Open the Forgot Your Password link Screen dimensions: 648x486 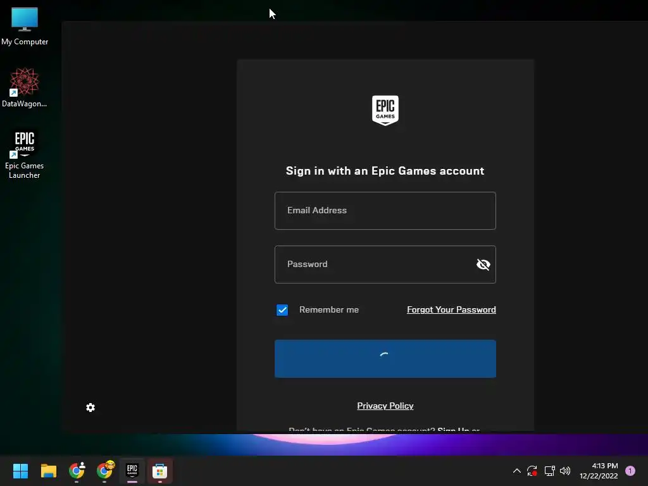tap(451, 309)
